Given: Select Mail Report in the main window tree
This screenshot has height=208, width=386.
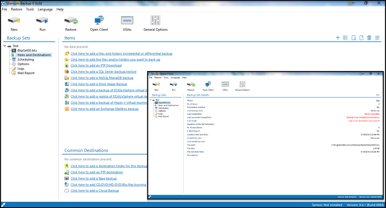Looking at the screenshot, I should 26,73.
